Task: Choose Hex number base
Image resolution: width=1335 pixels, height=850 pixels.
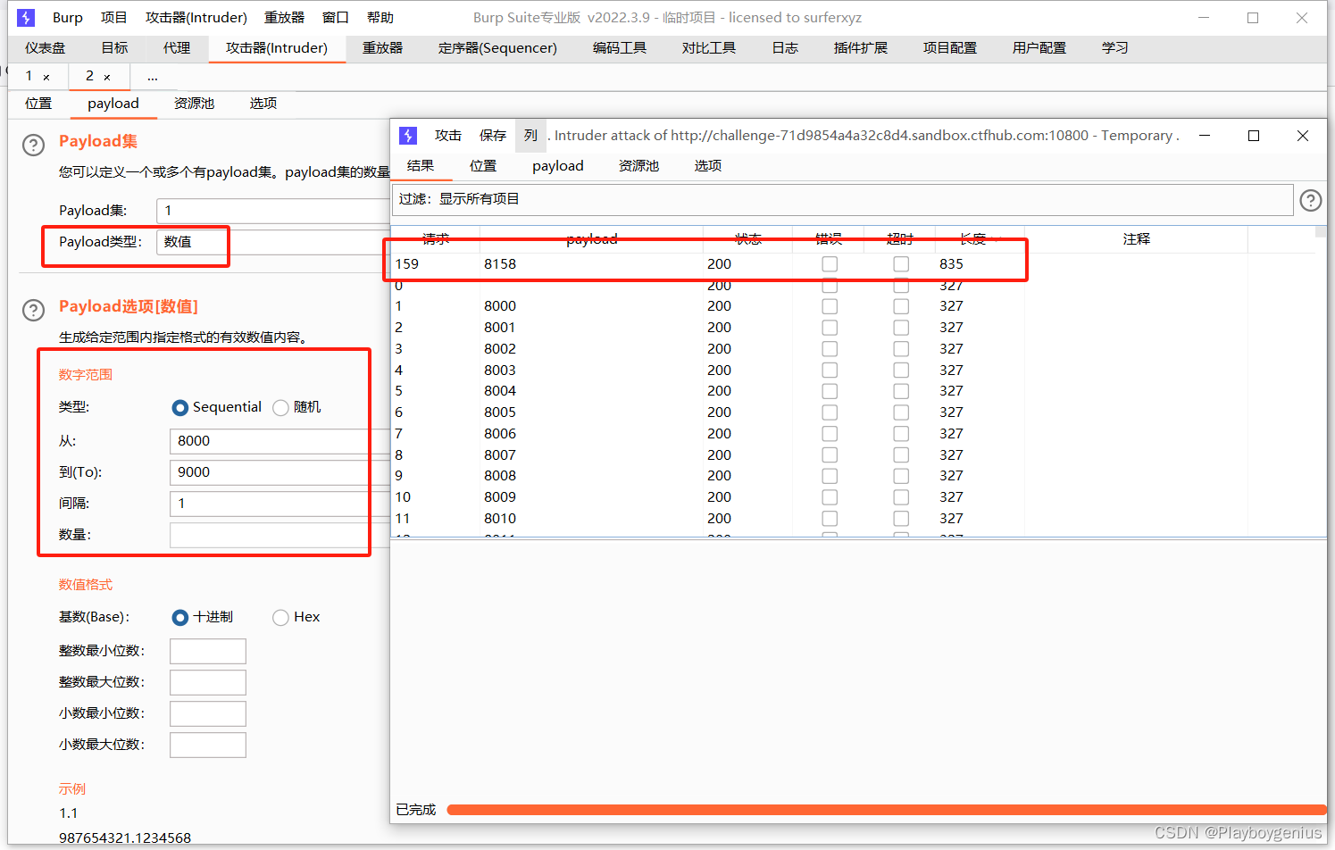Action: pyautogui.click(x=280, y=617)
